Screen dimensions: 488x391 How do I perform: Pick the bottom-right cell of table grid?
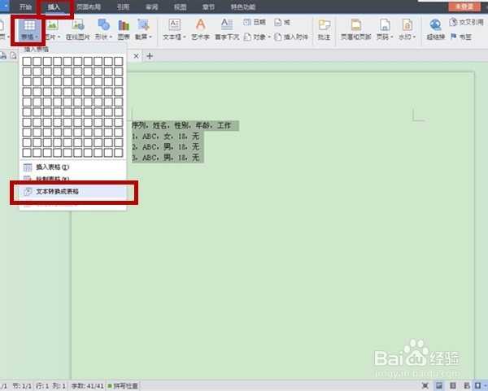click(x=119, y=153)
